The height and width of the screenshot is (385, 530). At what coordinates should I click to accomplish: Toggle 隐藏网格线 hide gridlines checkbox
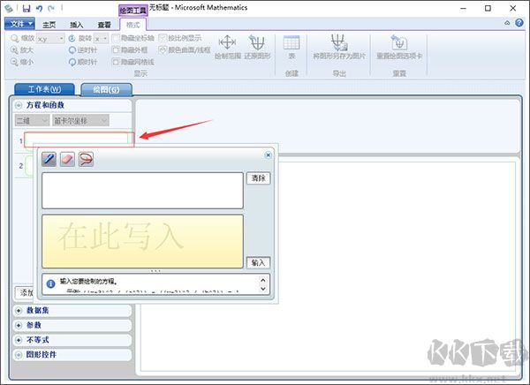(x=116, y=62)
